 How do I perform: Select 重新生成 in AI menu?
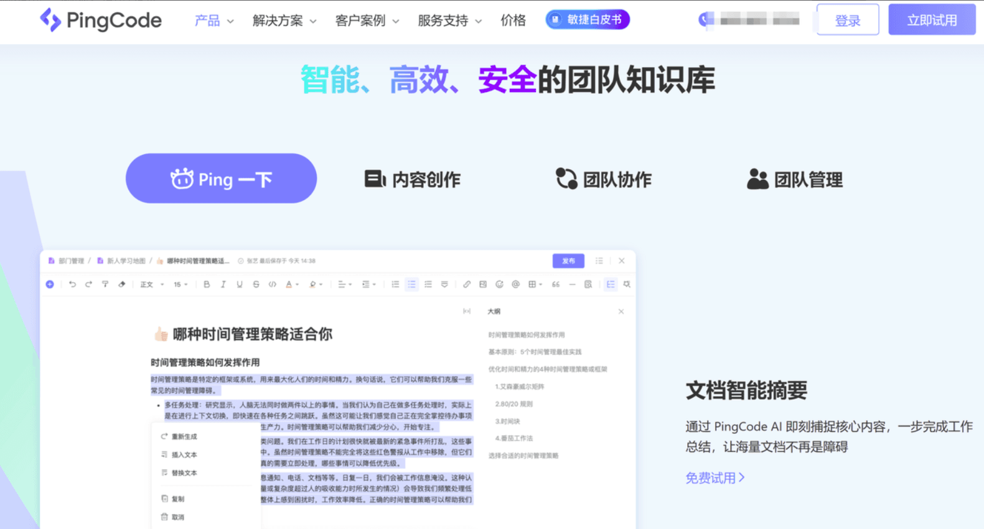click(x=179, y=436)
